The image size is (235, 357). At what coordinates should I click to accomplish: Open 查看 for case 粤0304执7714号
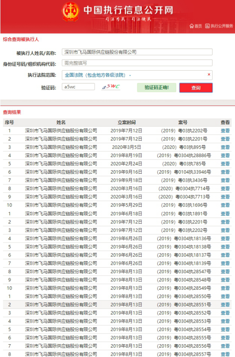225,188
